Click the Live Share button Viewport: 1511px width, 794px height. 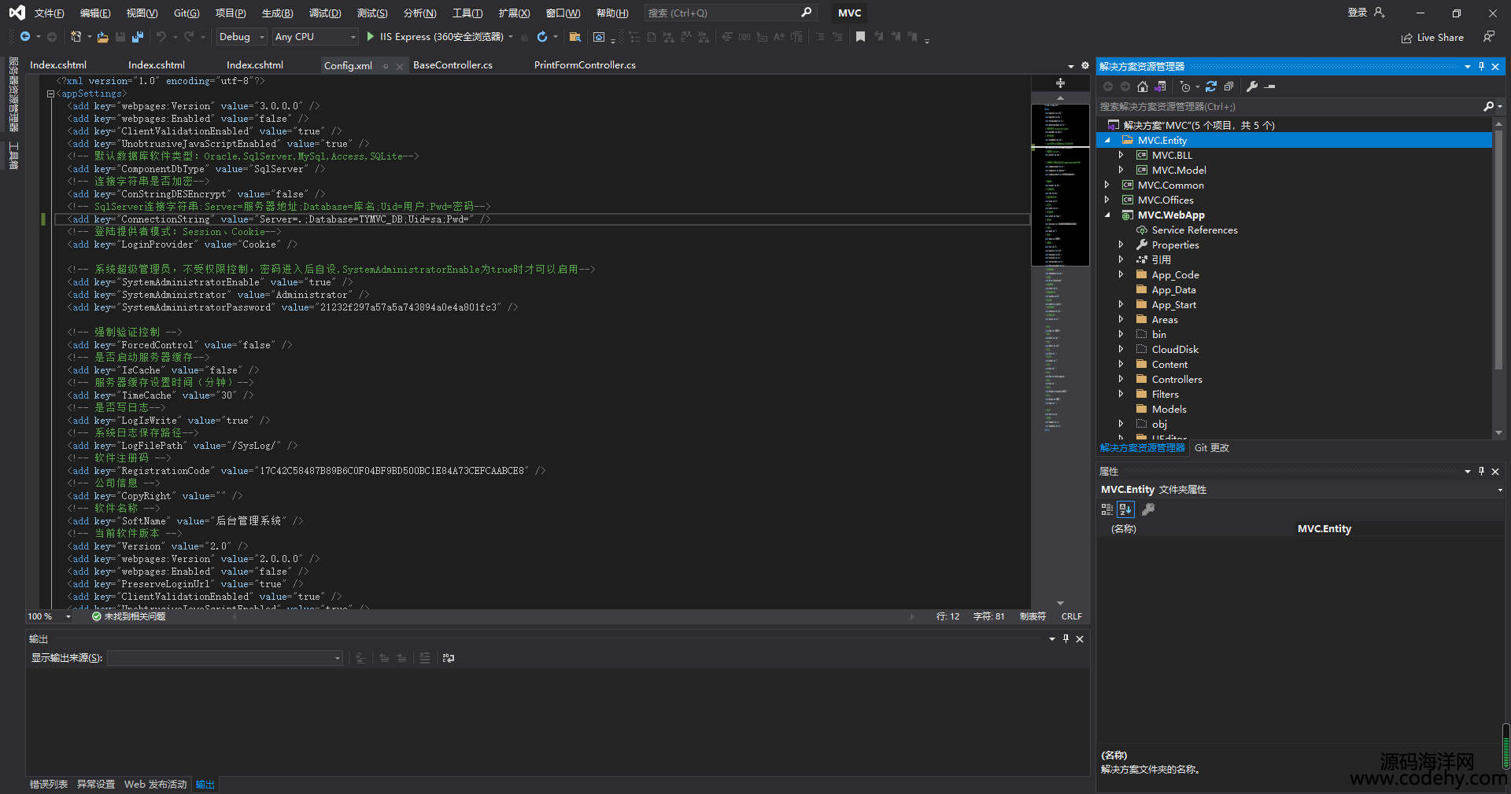(1433, 38)
